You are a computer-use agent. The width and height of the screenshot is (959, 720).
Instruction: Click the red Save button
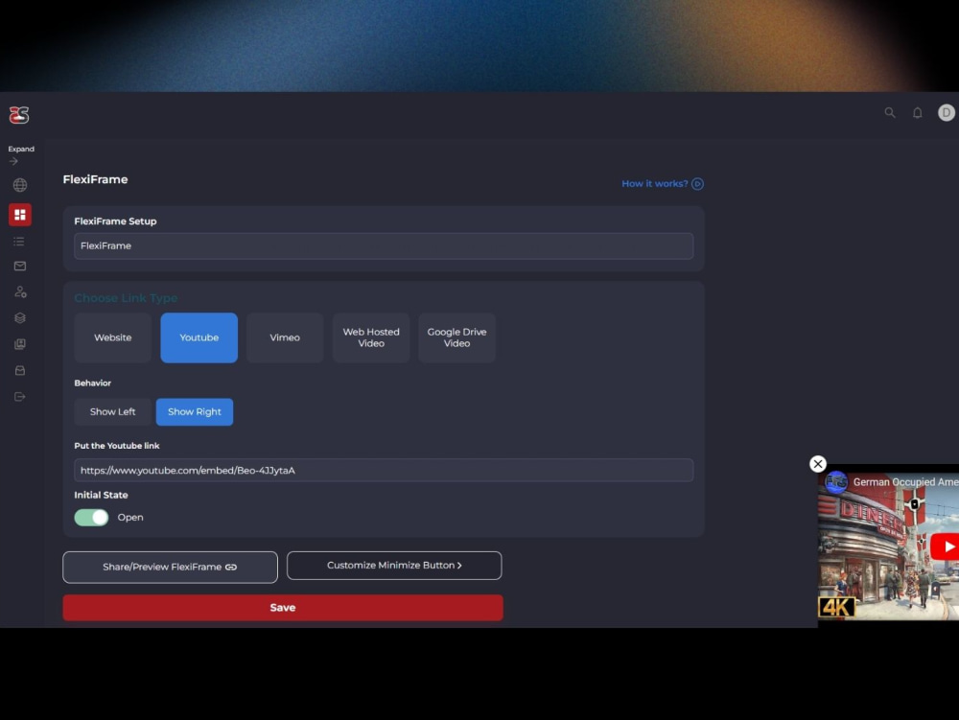click(283, 608)
